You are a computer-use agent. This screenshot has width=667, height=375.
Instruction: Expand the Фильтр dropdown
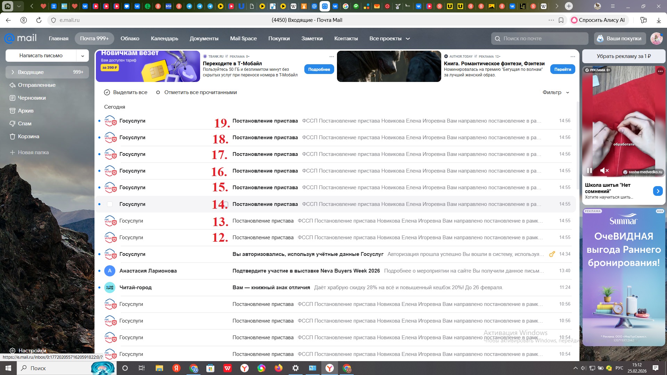[x=556, y=92]
